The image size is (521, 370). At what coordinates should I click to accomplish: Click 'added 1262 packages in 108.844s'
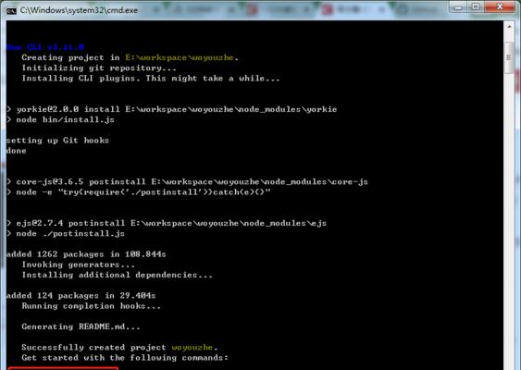coord(86,254)
